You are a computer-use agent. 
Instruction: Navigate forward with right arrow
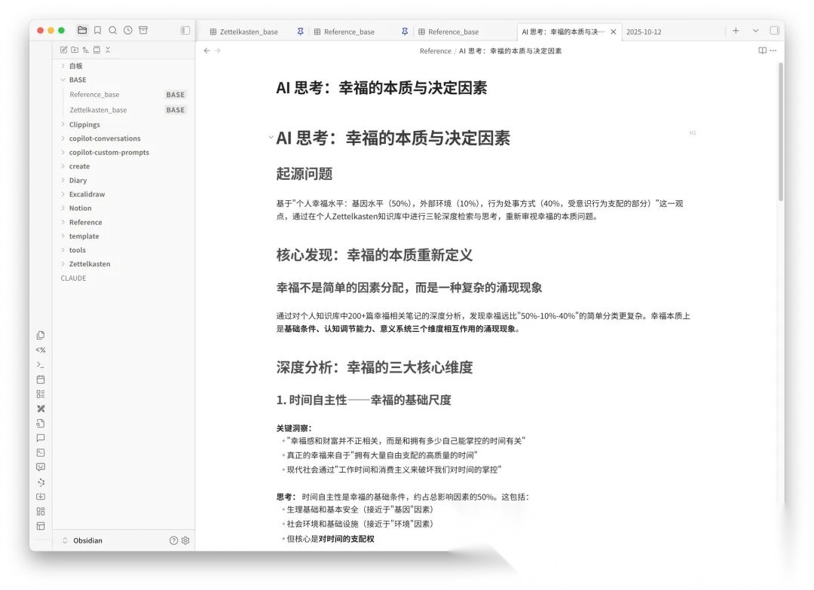pos(218,50)
